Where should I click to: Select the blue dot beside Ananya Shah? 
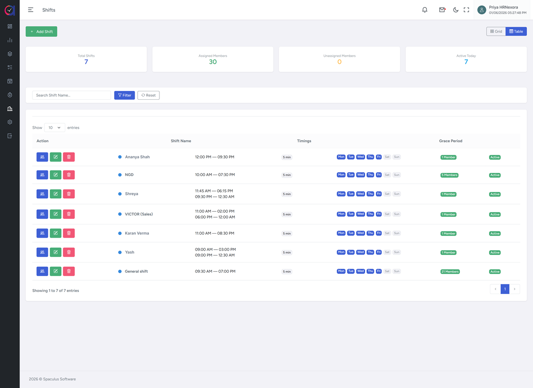point(120,157)
